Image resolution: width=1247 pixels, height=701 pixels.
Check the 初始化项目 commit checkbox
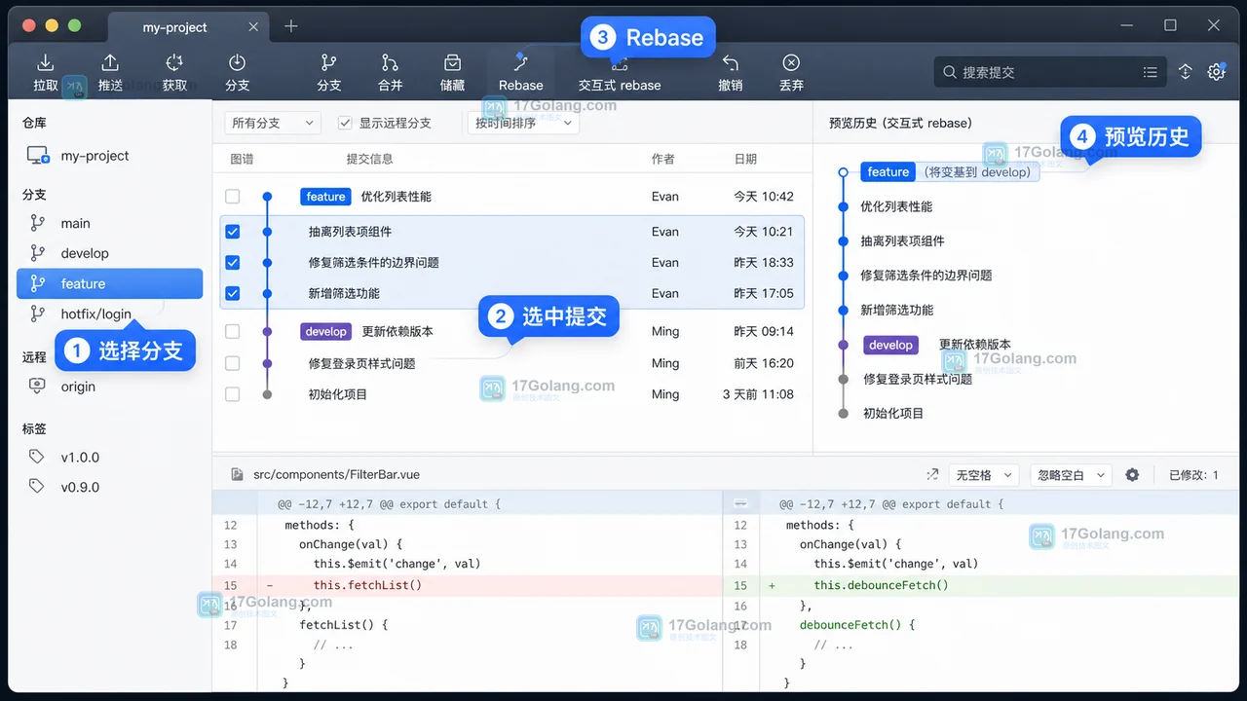click(232, 394)
